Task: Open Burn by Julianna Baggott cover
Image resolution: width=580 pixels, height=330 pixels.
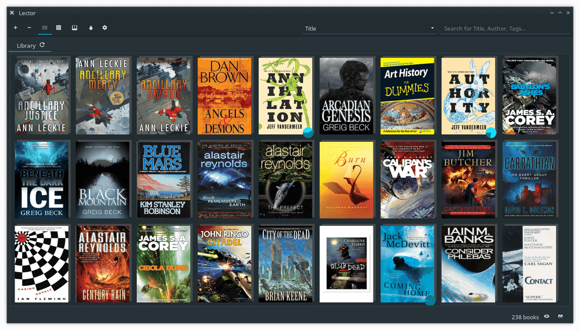Action: [346, 180]
